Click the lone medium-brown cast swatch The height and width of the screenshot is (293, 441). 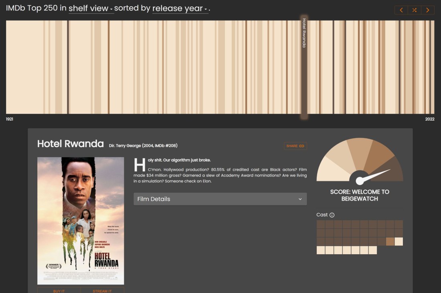click(390, 241)
